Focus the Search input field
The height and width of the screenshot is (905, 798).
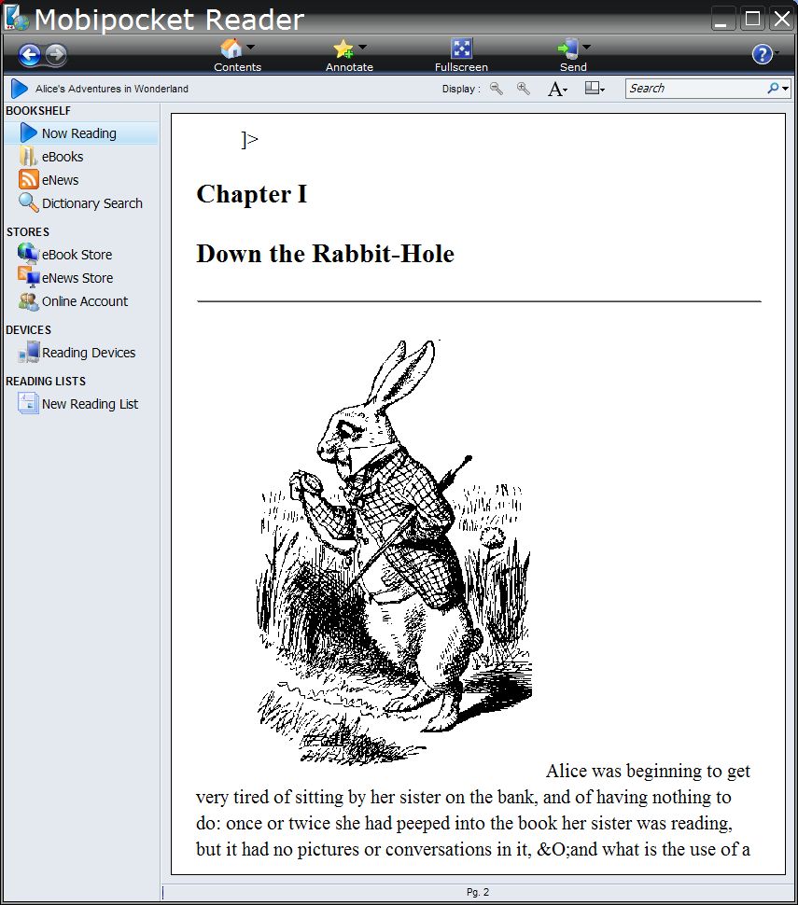[x=695, y=89]
